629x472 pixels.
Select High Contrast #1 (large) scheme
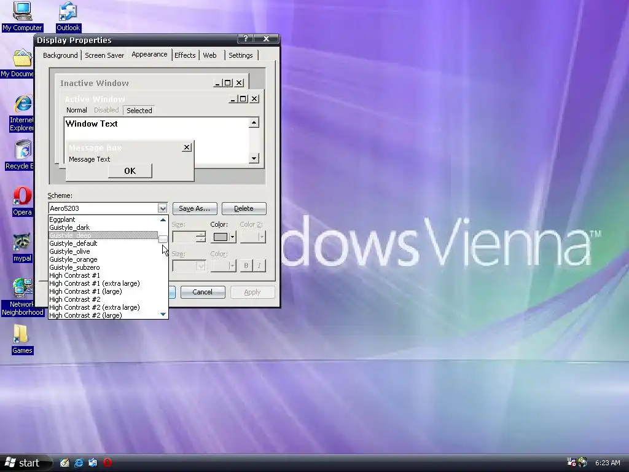coord(103,292)
